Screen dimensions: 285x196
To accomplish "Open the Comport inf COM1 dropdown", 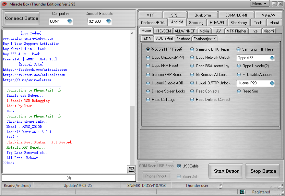I will coord(61,21).
